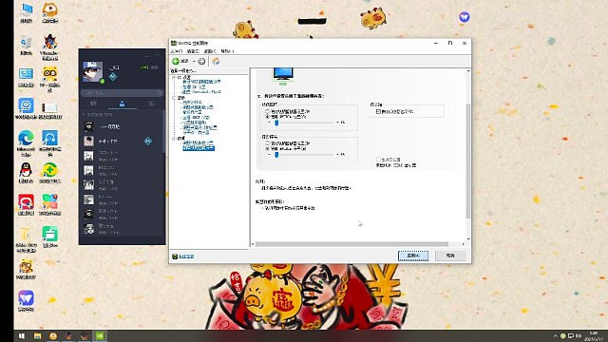Open the green store app desktop icon
The image size is (608, 342).
(x=50, y=237)
